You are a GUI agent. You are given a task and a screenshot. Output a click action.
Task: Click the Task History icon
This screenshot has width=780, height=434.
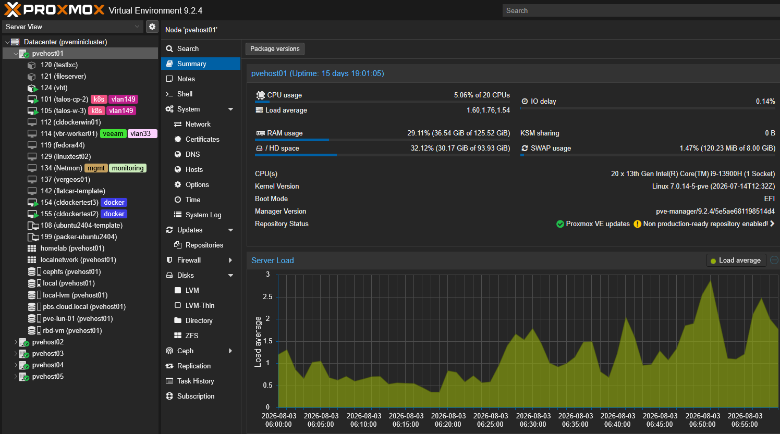[169, 381]
